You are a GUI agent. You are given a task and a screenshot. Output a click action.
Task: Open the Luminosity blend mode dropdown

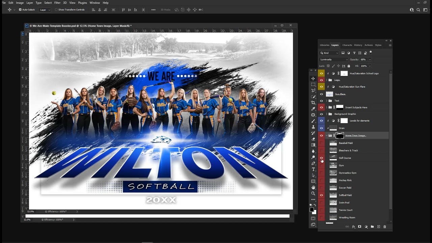[333, 59]
